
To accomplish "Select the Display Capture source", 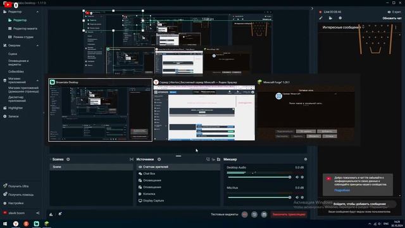I will (x=178, y=201).
